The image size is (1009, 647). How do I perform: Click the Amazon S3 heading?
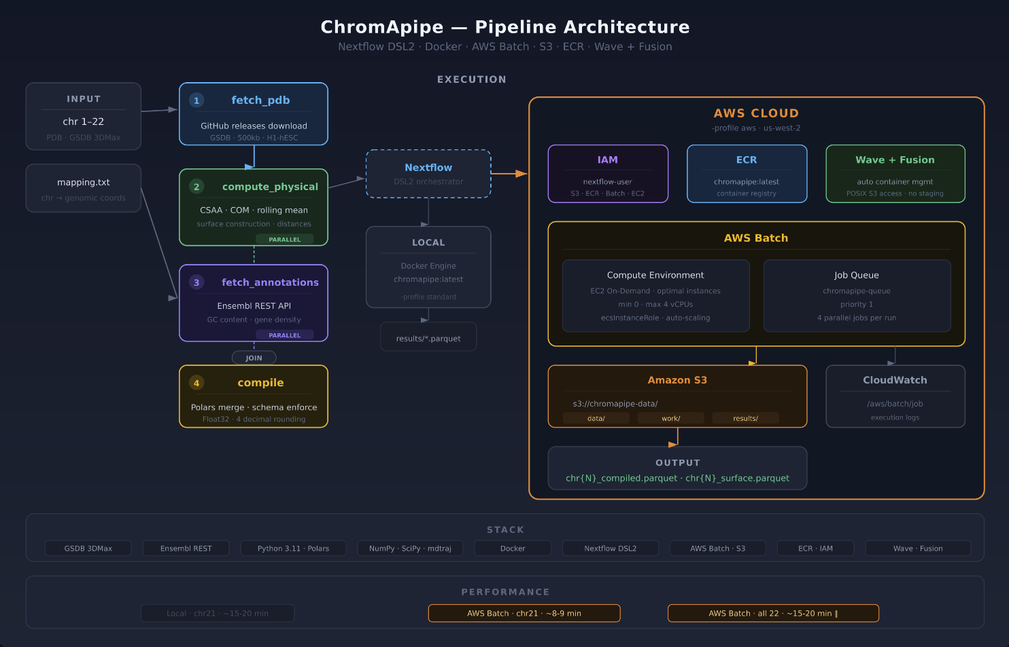coord(677,380)
